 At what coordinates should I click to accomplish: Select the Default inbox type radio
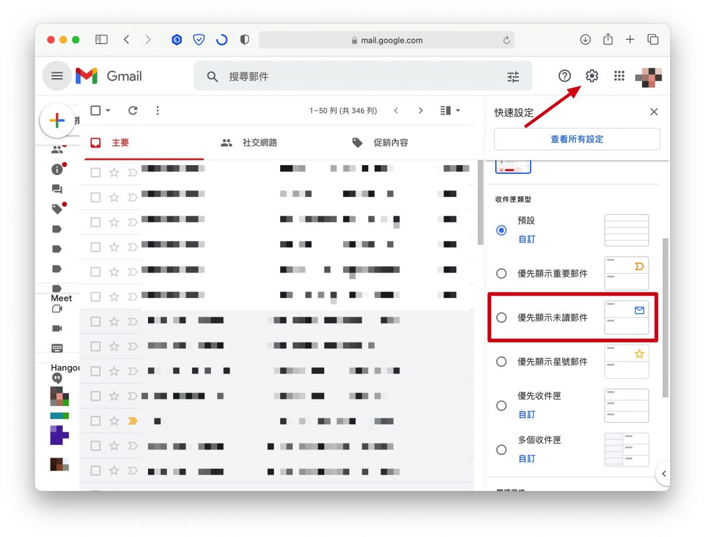(501, 230)
